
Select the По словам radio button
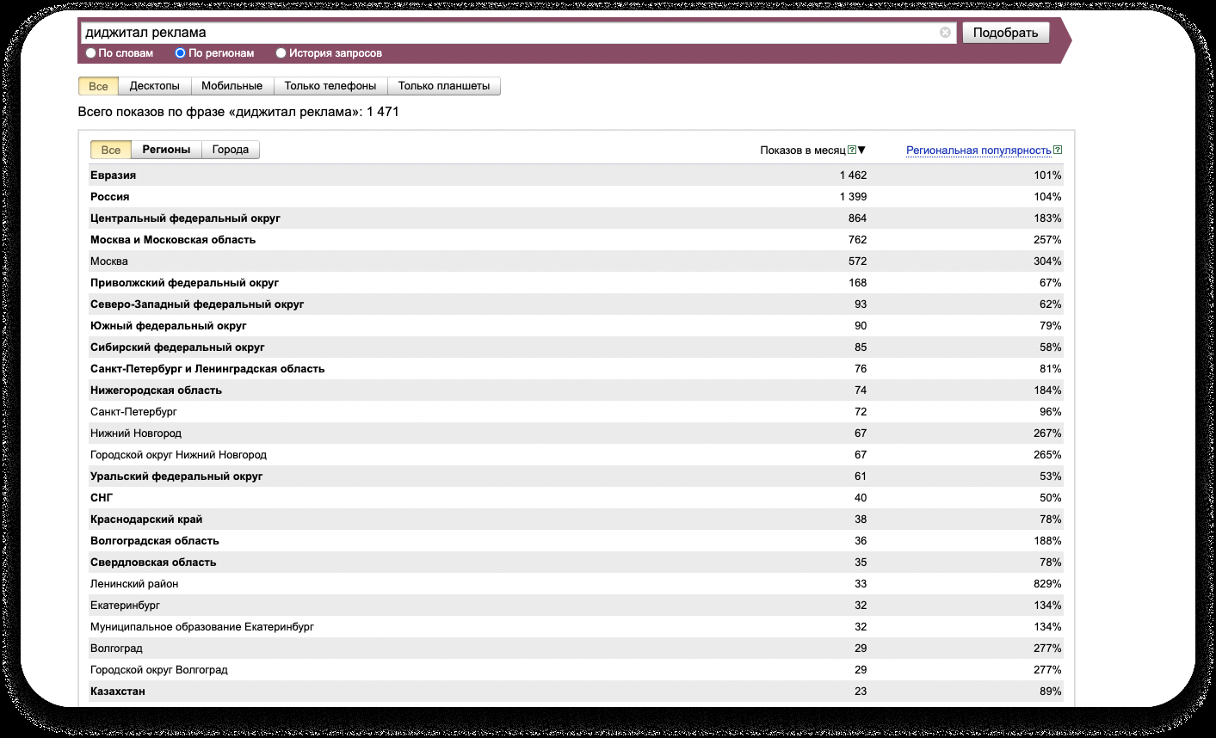click(91, 53)
